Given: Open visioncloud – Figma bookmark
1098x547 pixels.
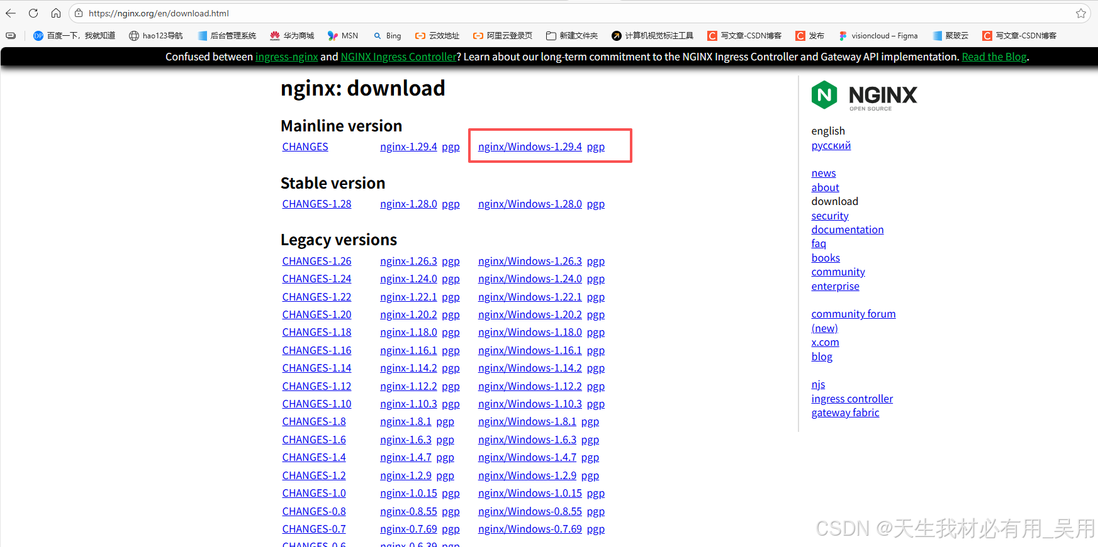Looking at the screenshot, I should point(878,36).
